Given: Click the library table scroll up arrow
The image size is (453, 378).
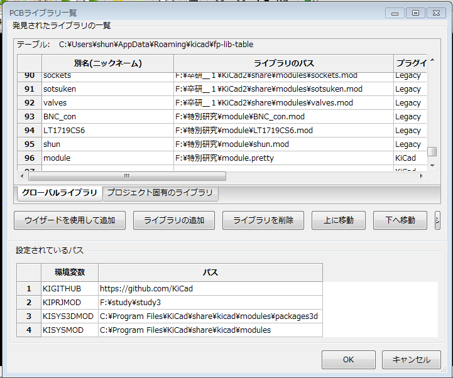Looking at the screenshot, I should (x=432, y=60).
